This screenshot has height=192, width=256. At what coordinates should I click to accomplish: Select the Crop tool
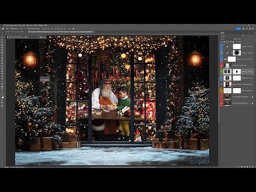click(2, 45)
